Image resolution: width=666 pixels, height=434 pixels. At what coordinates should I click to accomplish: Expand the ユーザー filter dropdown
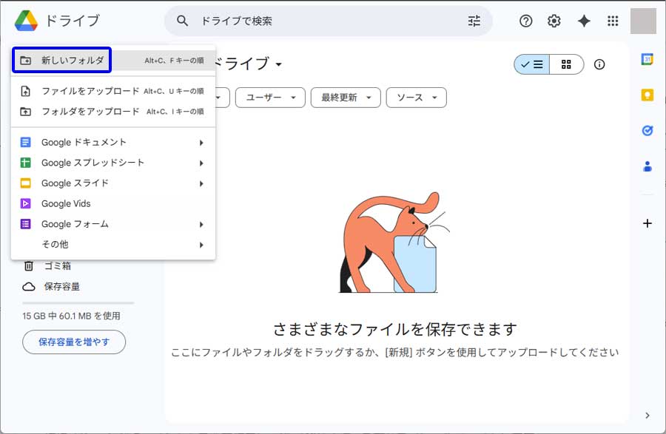(x=270, y=98)
